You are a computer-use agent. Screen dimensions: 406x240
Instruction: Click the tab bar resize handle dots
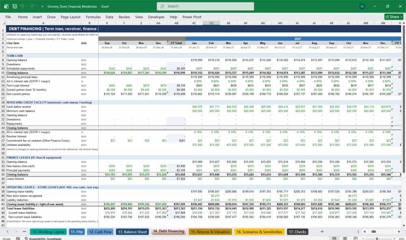[x=358, y=232]
